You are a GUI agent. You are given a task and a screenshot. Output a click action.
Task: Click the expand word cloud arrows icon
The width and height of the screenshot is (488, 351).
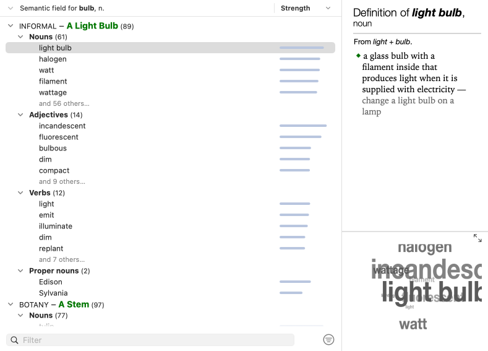[477, 238]
